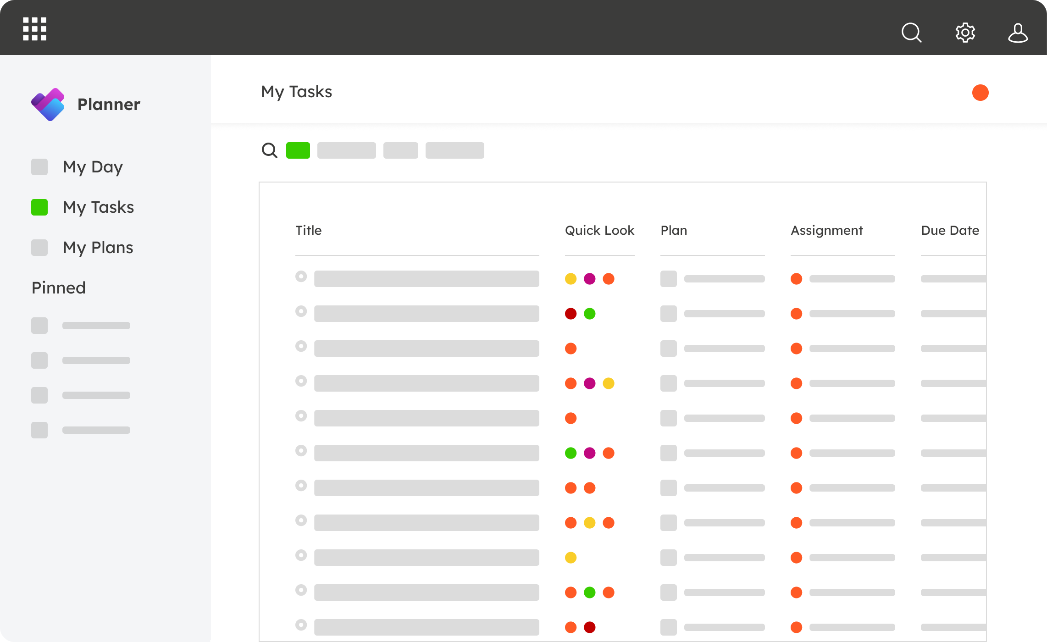This screenshot has width=1047, height=642.
Task: Click the search magnifier in top bar
Action: tap(911, 33)
